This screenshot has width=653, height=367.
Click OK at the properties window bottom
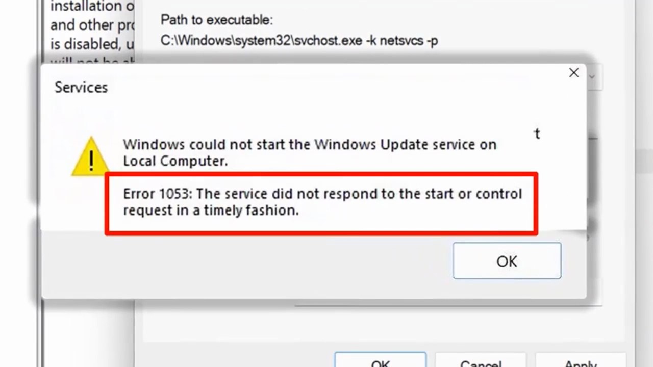(x=380, y=361)
